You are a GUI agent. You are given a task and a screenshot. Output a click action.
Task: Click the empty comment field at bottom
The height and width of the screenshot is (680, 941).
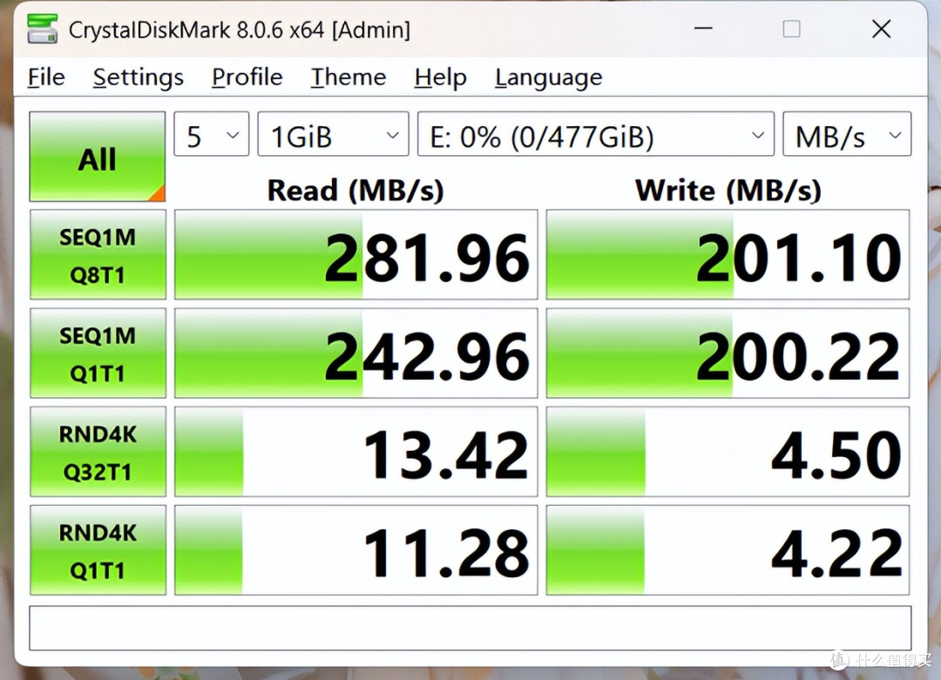pos(470,628)
